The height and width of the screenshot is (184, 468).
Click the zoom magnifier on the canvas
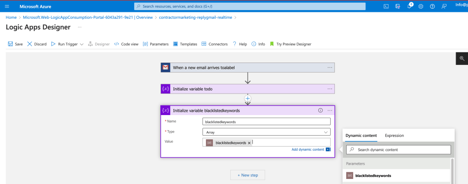click(x=462, y=58)
